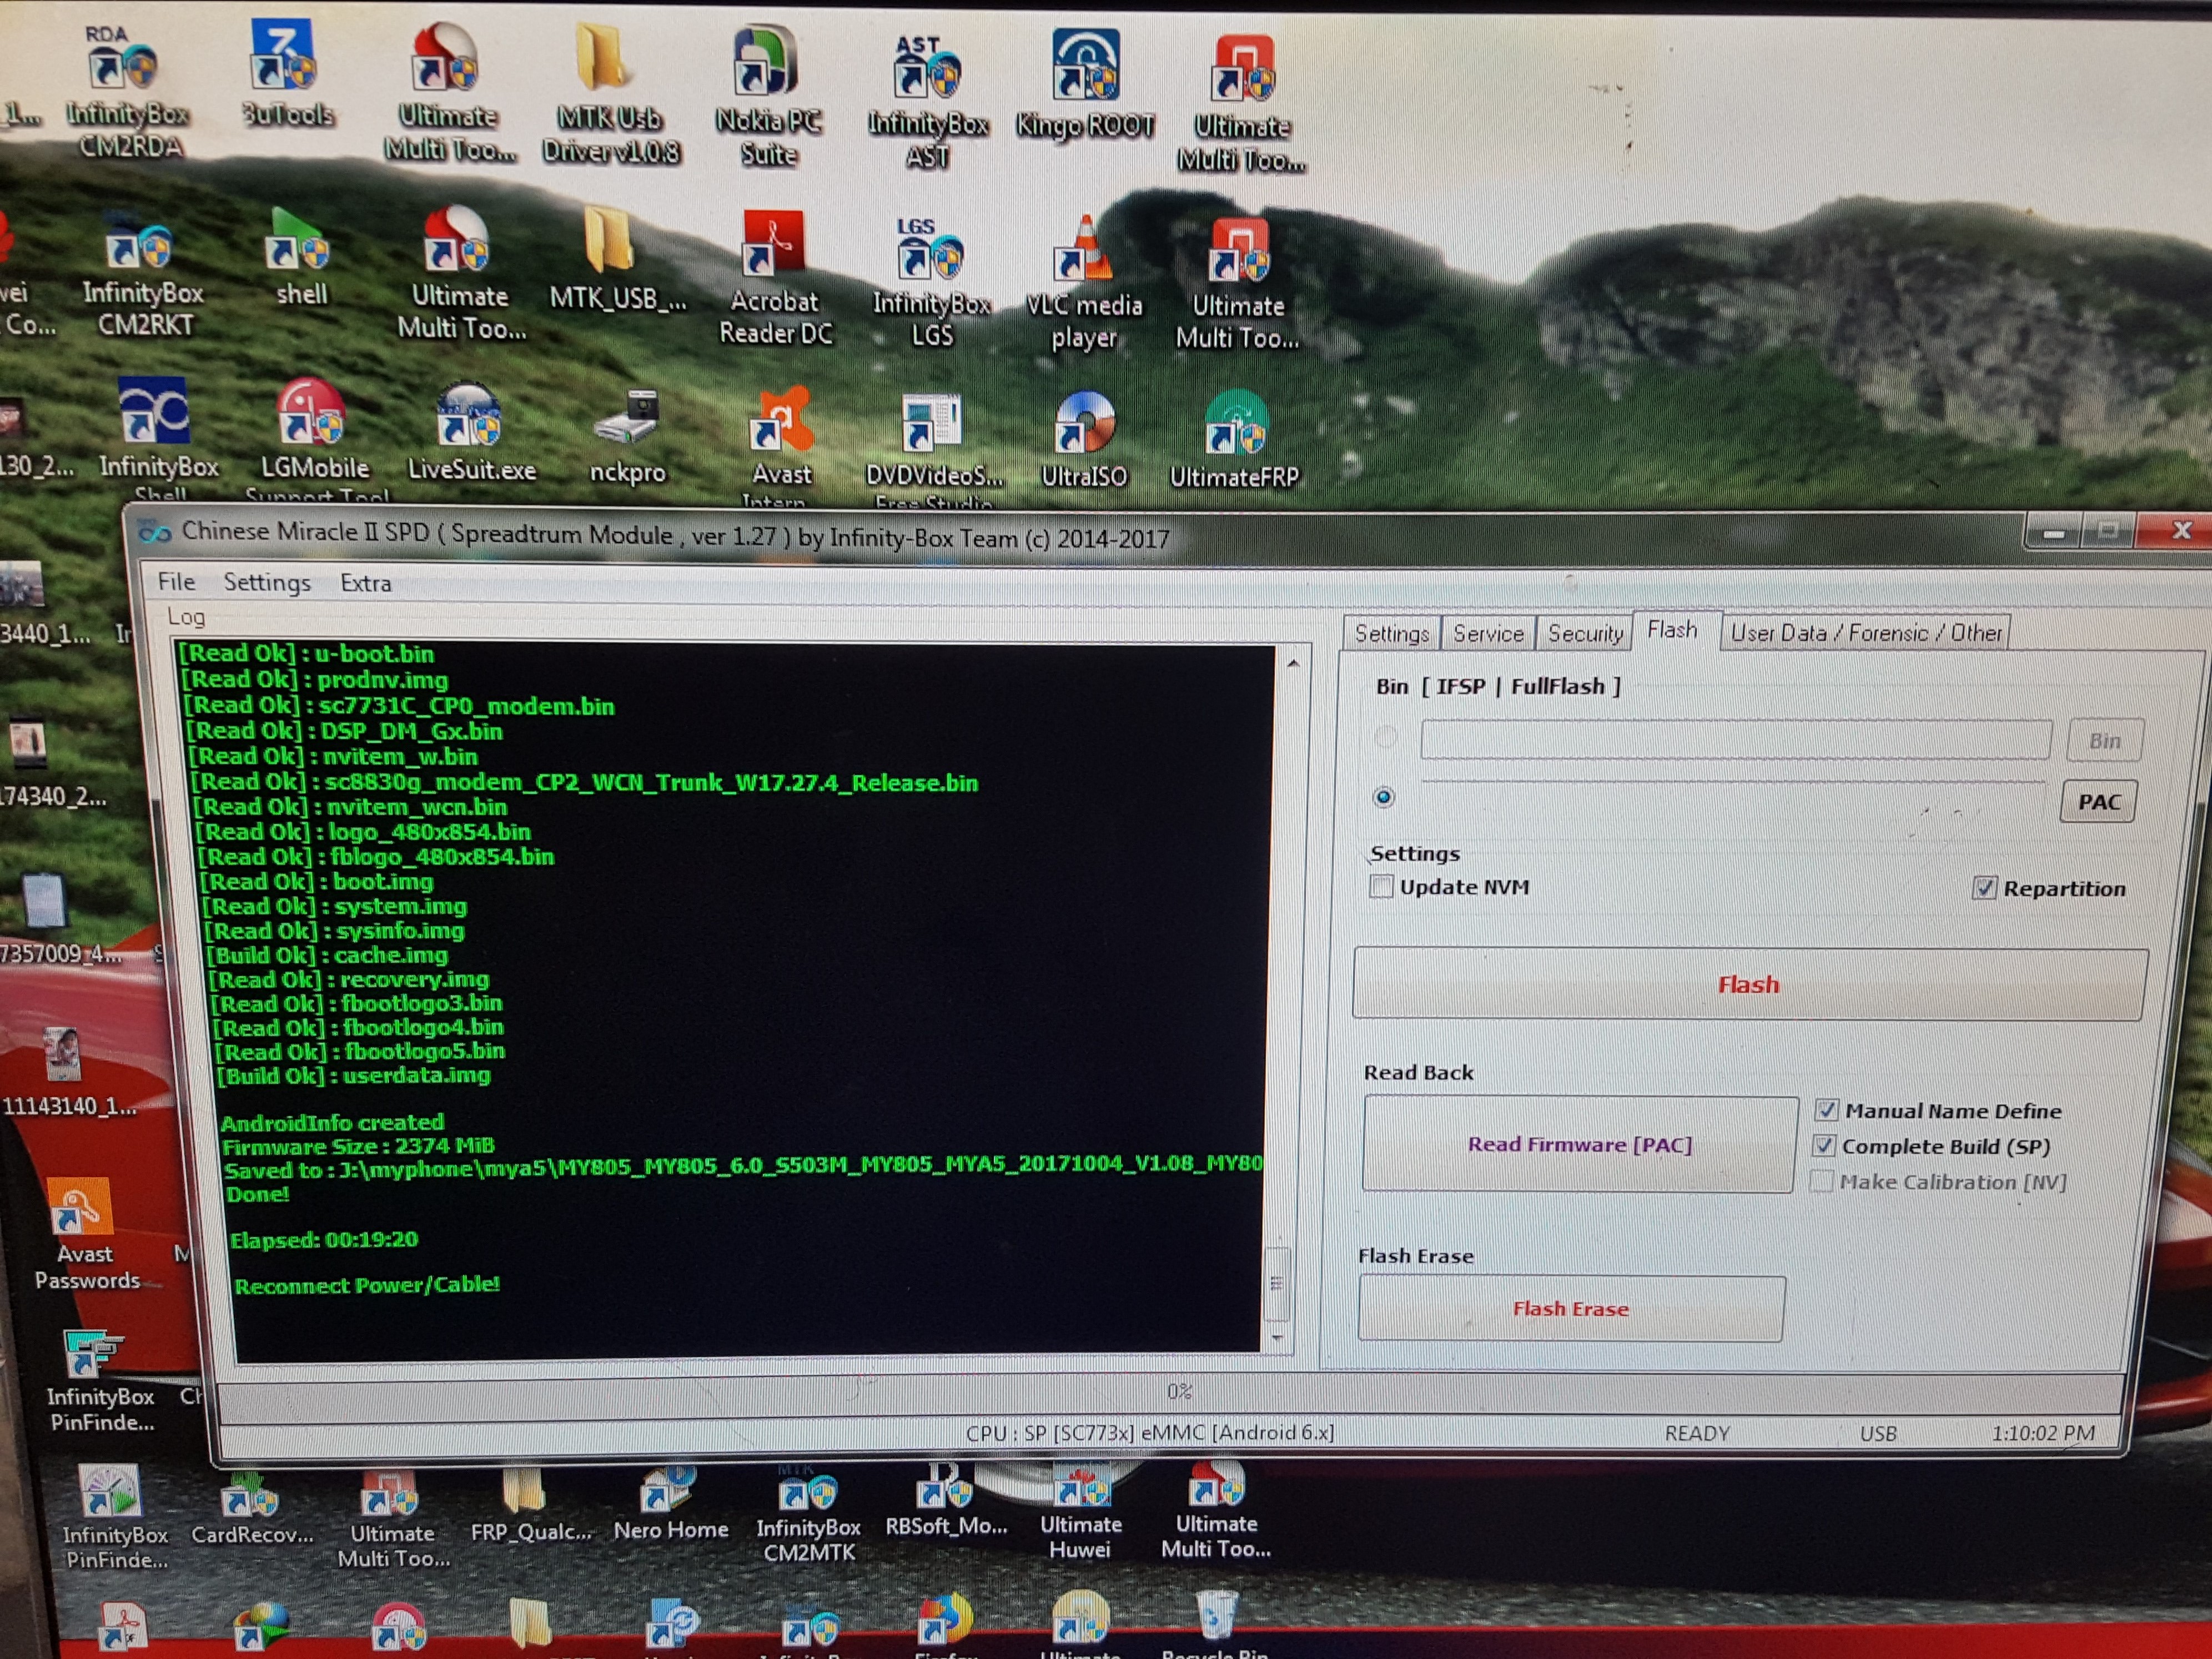Click the CPU info in status bar
Screen dimensions: 2212x1659
click(x=1150, y=1433)
